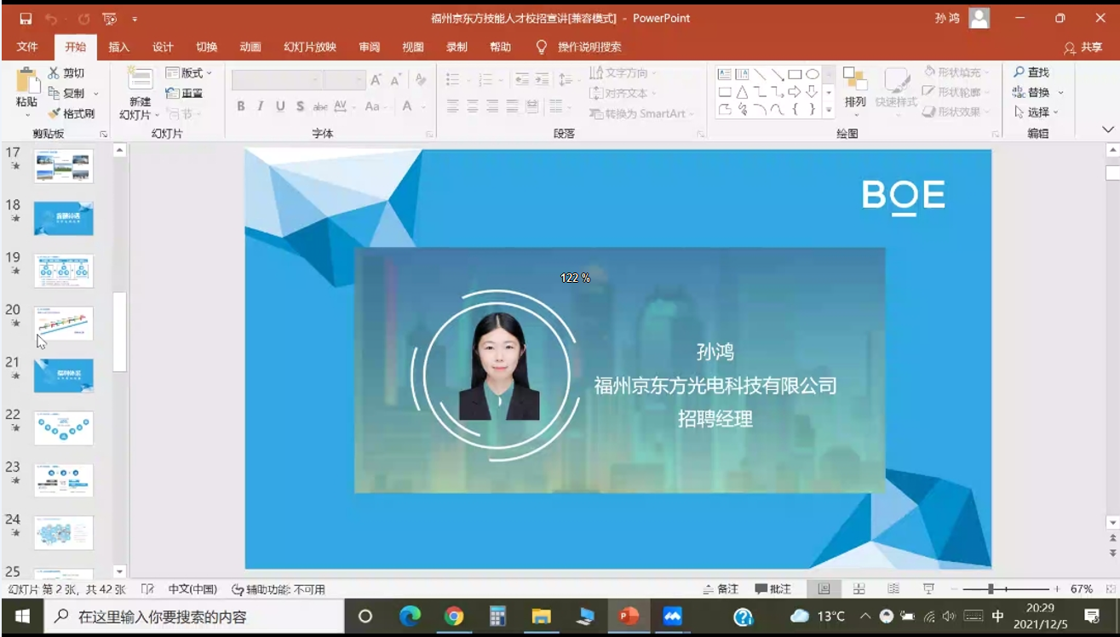Toggle the Notes (备注) pane
1120x637 pixels.
(x=721, y=589)
